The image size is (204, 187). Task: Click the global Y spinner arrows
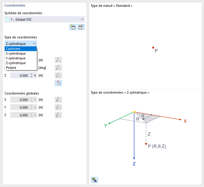[x=31, y=108]
